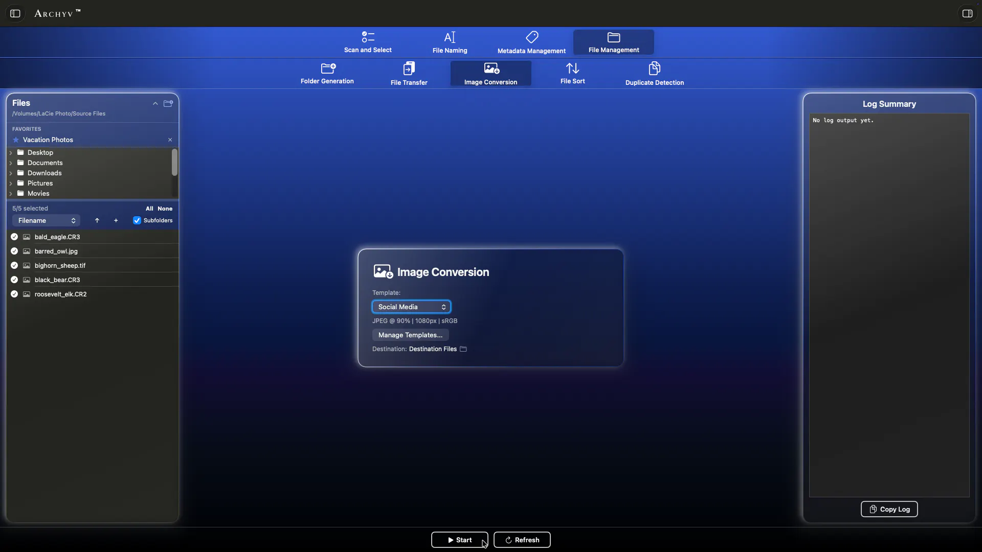Deselect black_bear.CR3 checkmark

click(x=14, y=280)
